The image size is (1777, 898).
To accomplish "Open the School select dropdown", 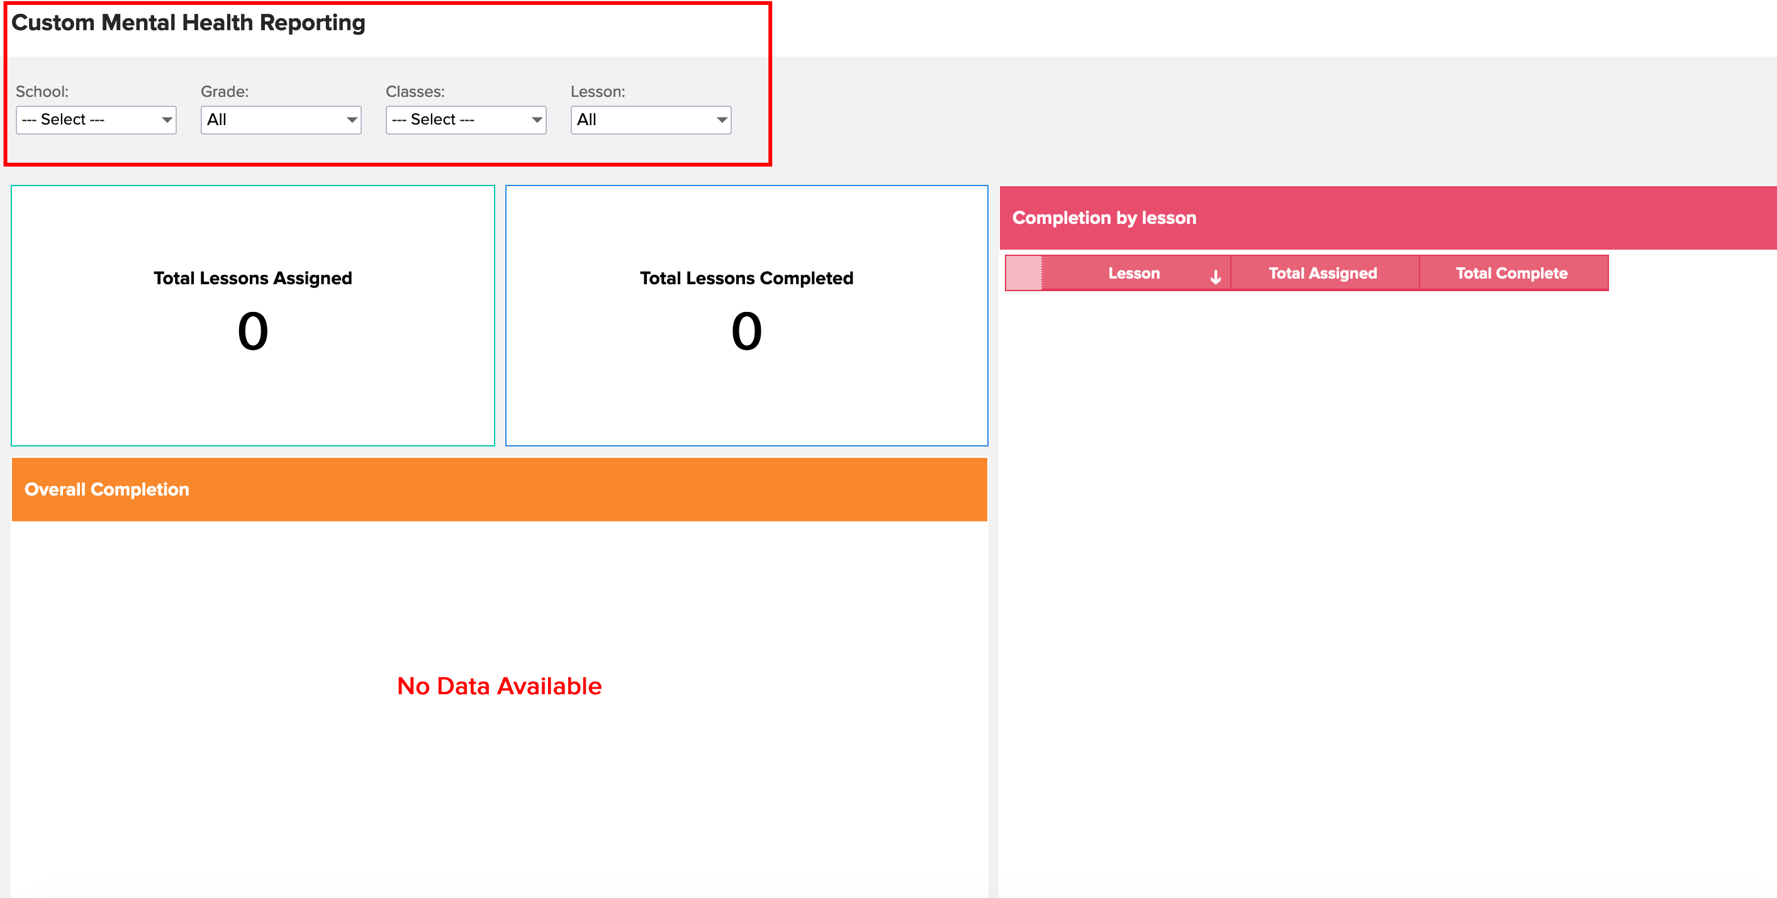I will [x=96, y=120].
